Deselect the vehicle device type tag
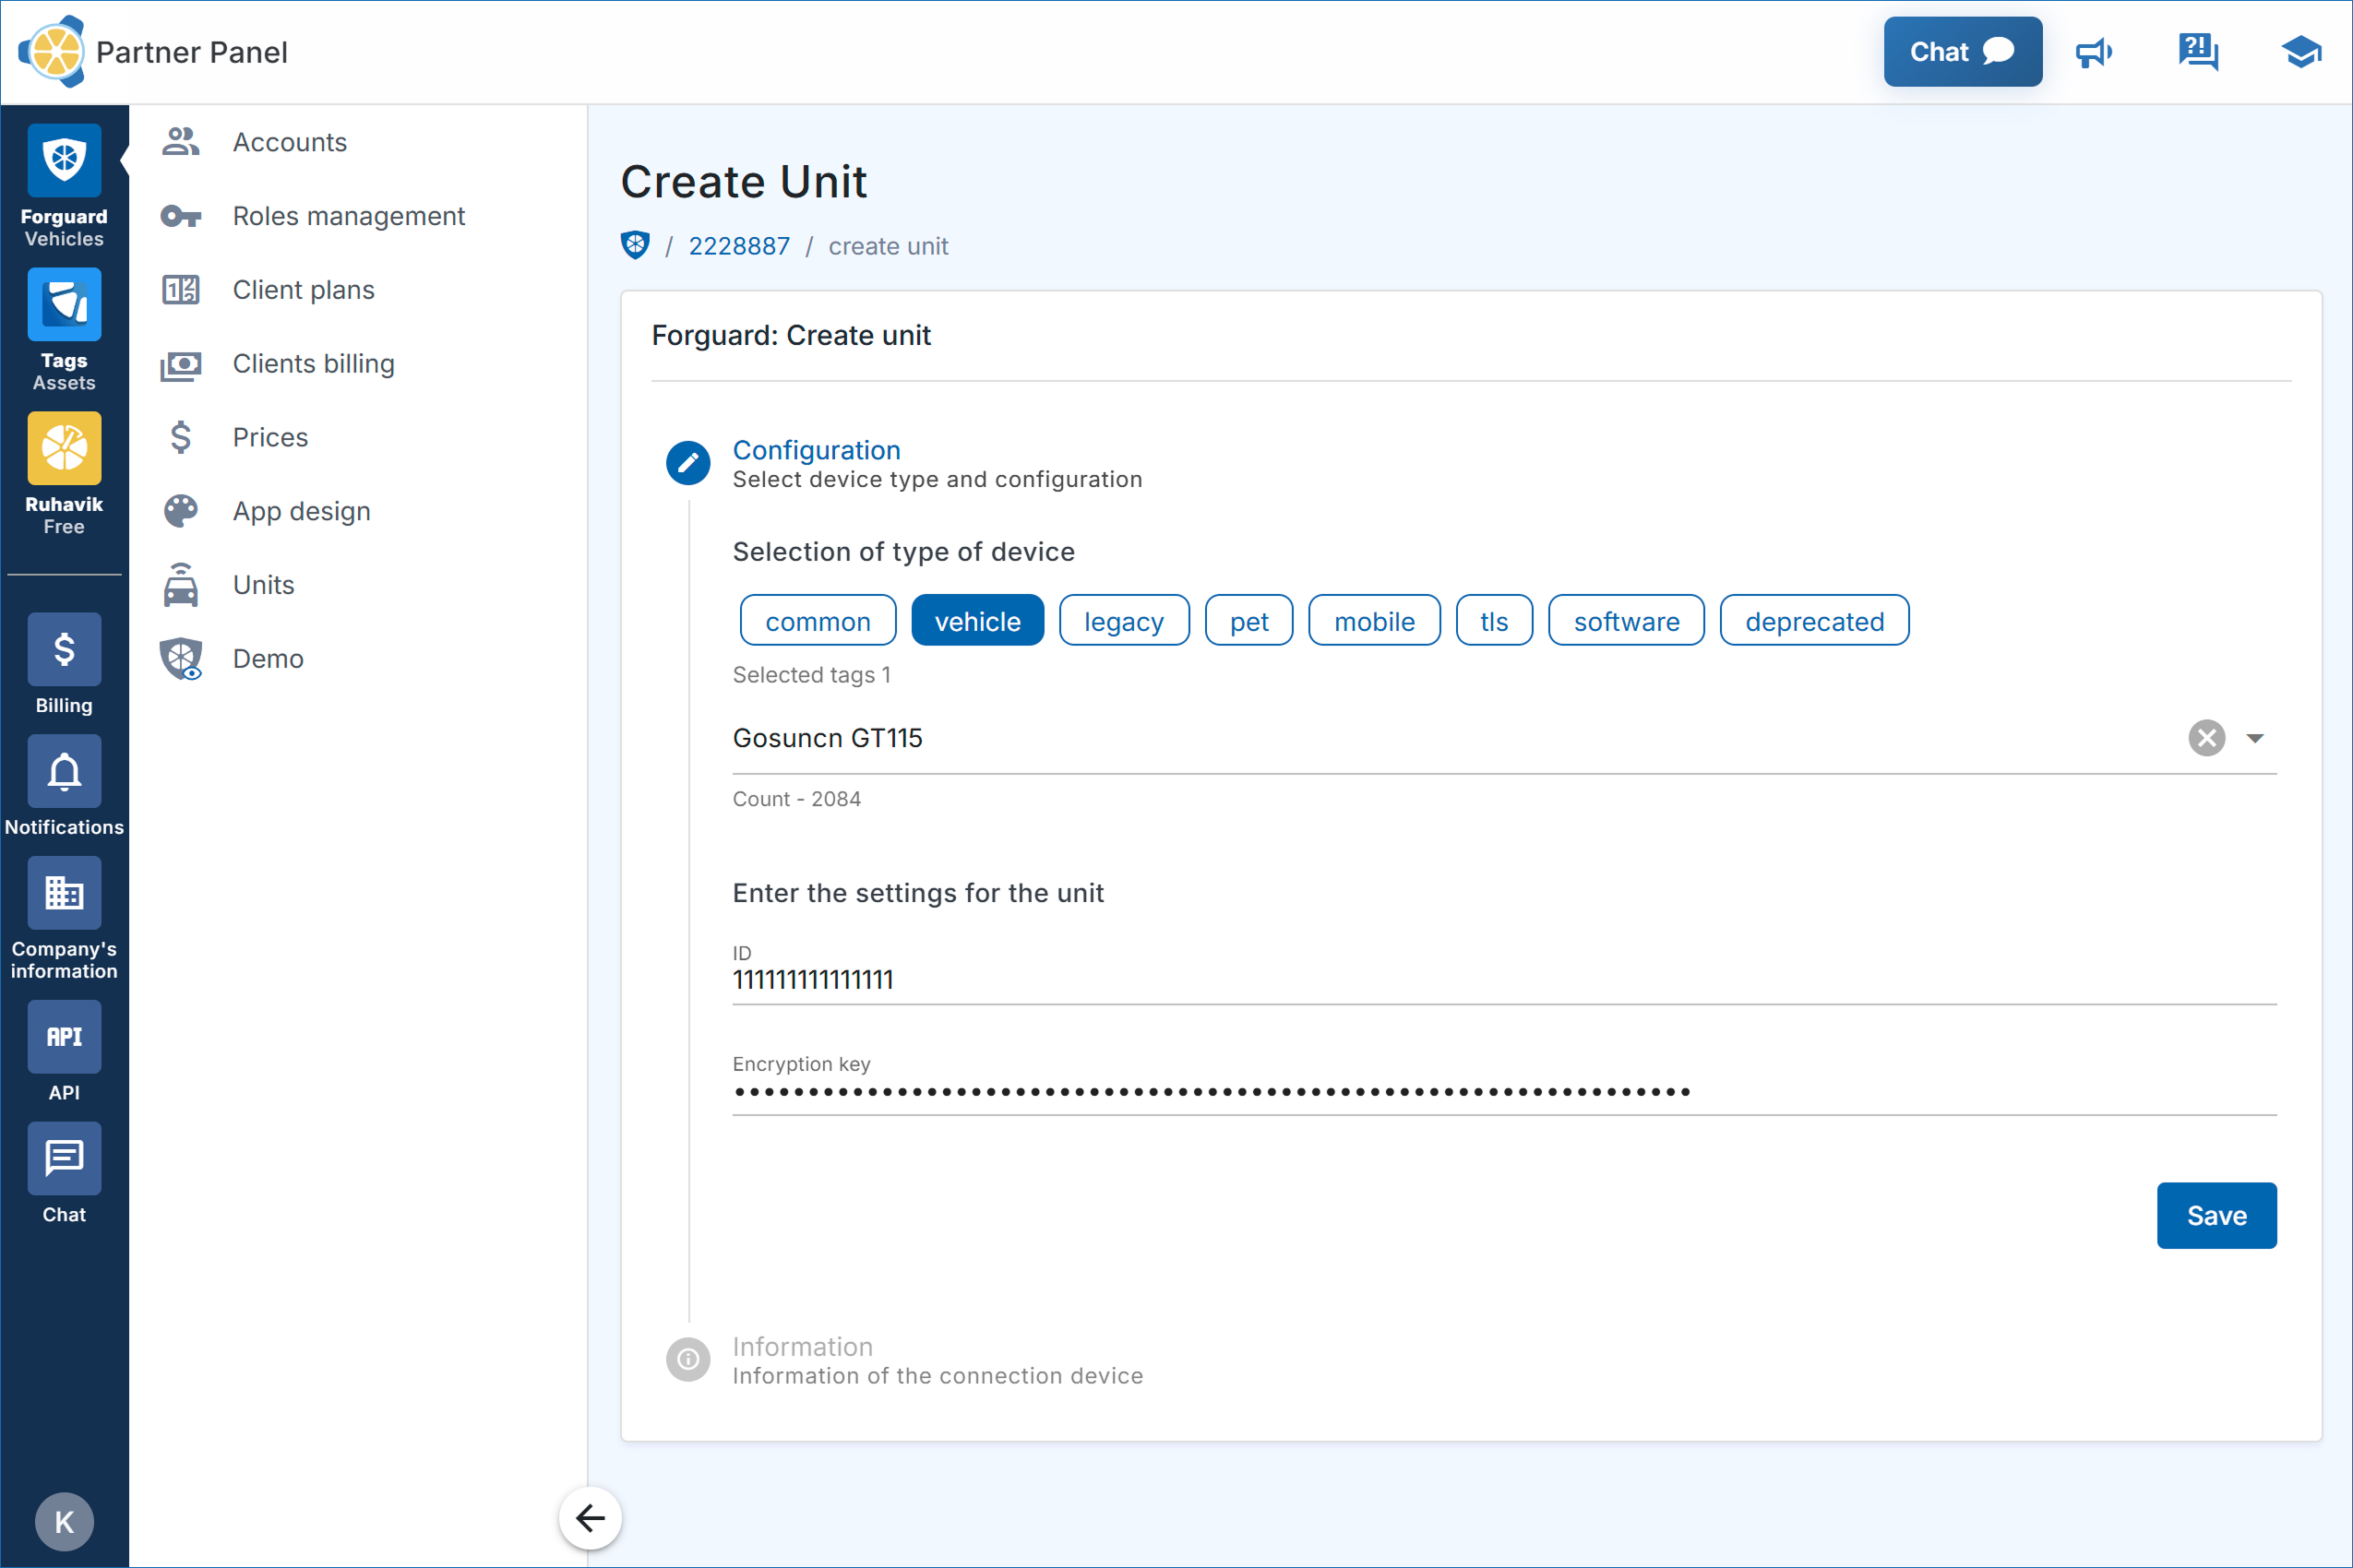 [976, 621]
